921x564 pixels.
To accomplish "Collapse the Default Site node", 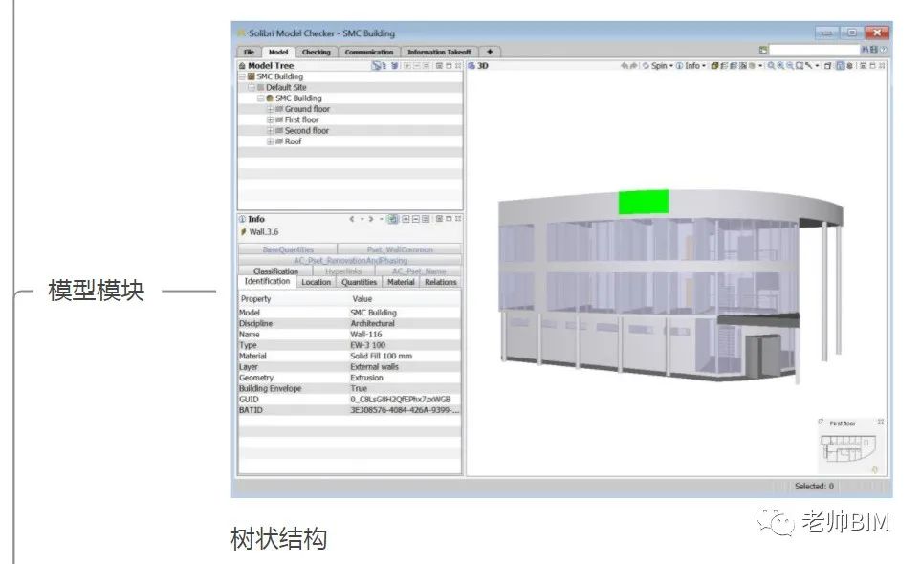I will (x=252, y=87).
